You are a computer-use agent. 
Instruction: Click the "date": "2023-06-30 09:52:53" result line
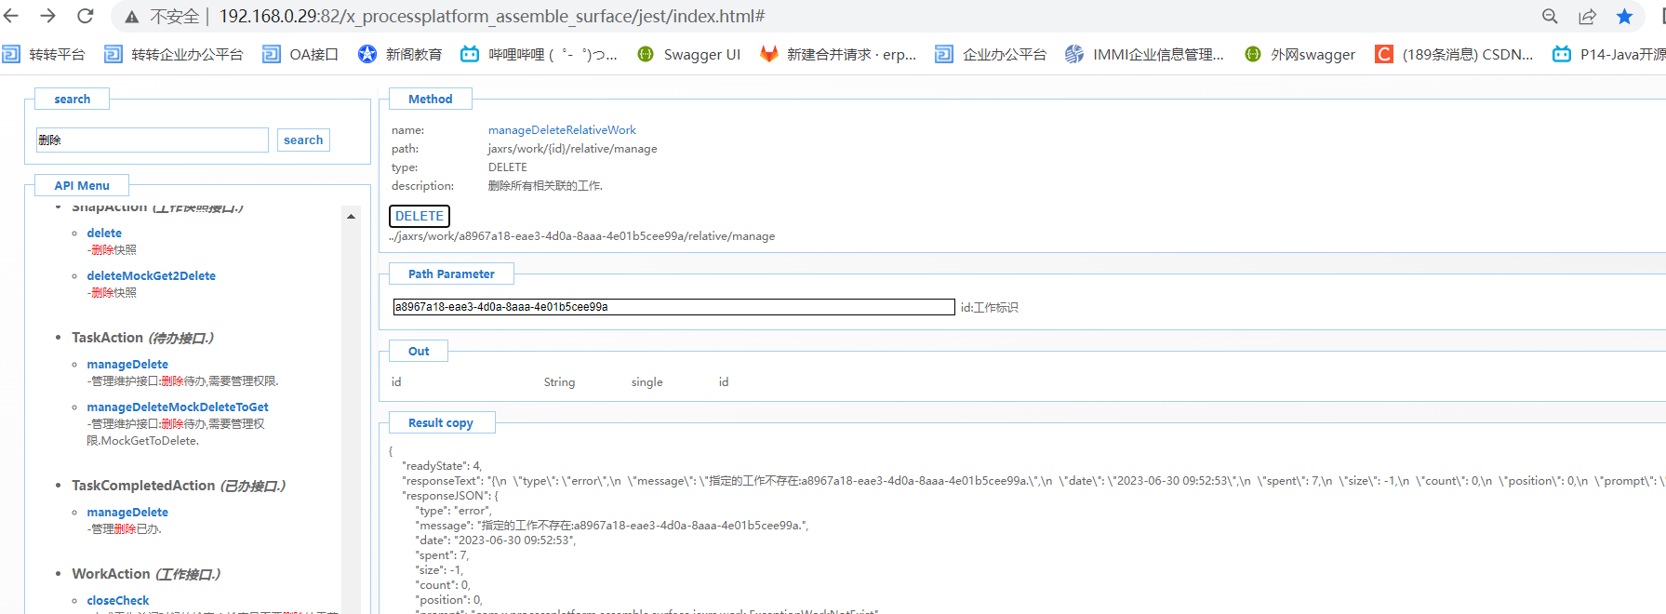tap(496, 541)
